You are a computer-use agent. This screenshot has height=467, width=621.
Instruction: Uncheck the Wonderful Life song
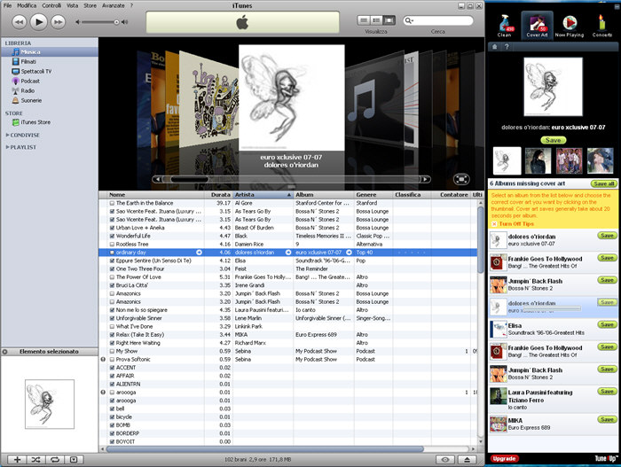112,236
